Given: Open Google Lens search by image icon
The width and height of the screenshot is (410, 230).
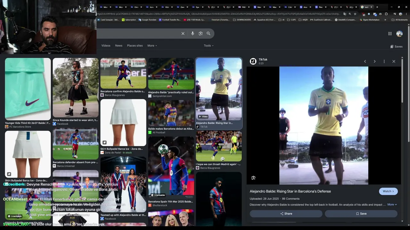Looking at the screenshot, I should tap(201, 34).
